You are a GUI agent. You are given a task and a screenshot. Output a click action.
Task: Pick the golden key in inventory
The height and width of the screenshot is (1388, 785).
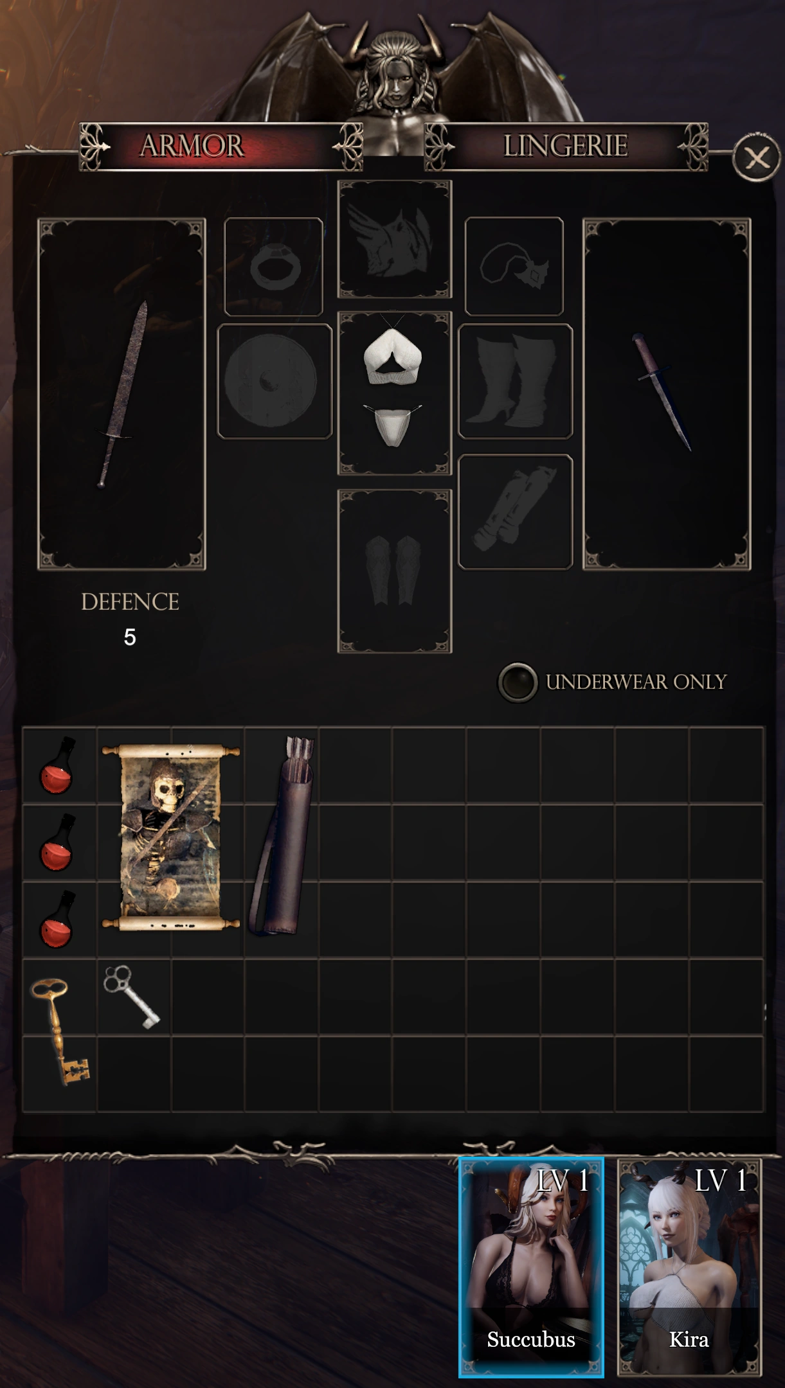(x=60, y=1032)
